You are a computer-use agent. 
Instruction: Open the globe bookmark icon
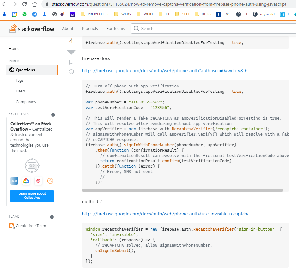(x=55, y=14)
